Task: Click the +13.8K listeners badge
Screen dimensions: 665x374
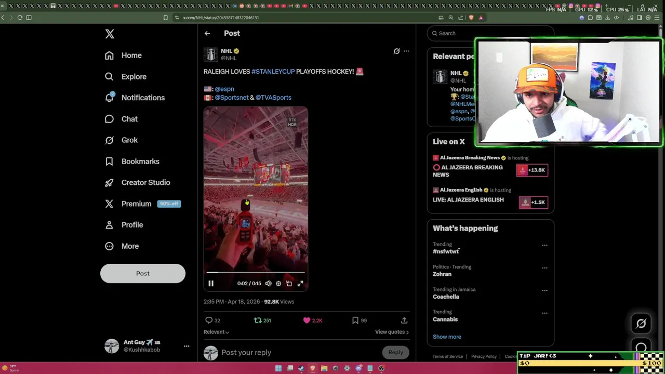Action: tap(532, 170)
